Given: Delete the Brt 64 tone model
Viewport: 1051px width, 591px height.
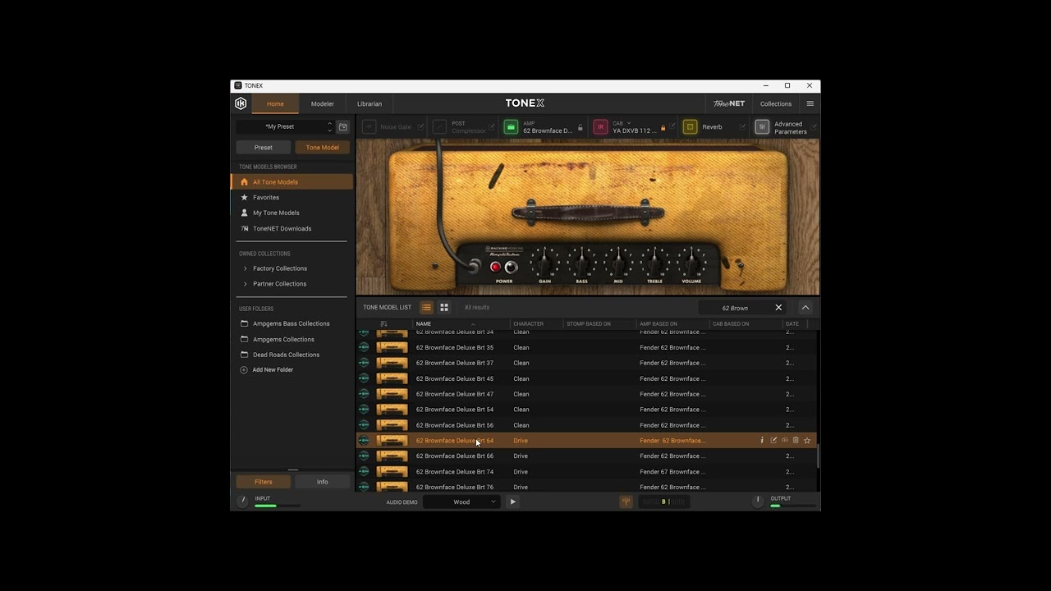Looking at the screenshot, I should [796, 441].
